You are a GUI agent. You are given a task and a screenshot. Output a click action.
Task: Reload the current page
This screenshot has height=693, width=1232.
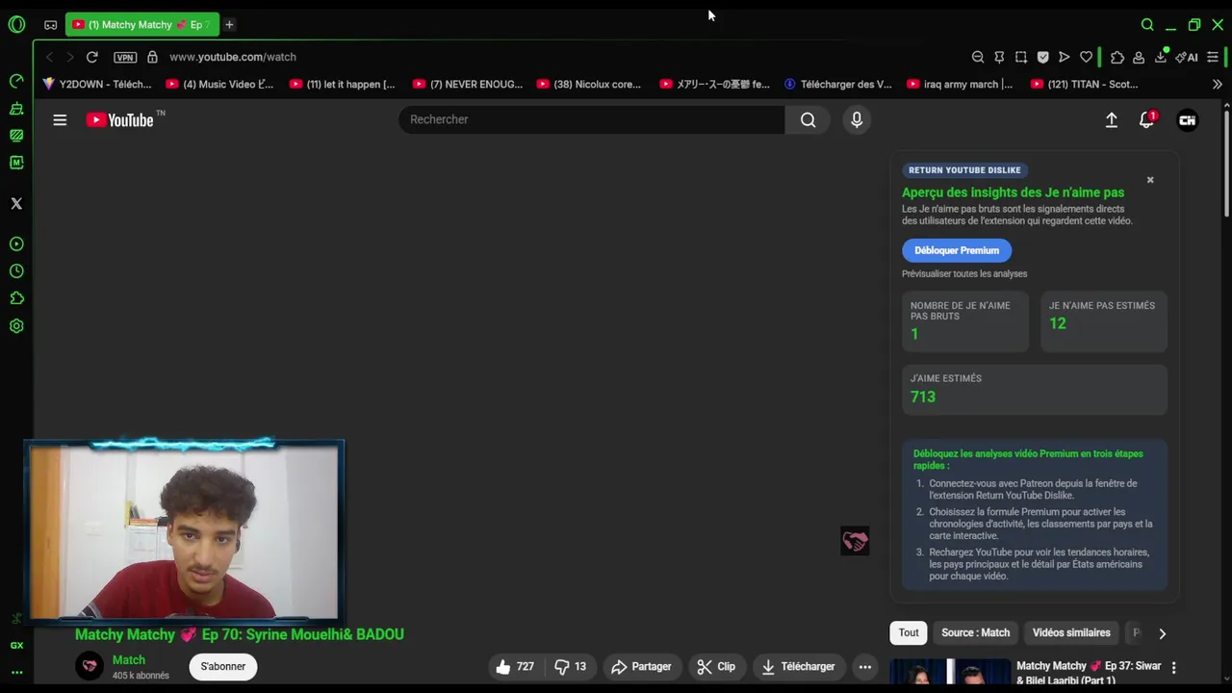coord(91,57)
